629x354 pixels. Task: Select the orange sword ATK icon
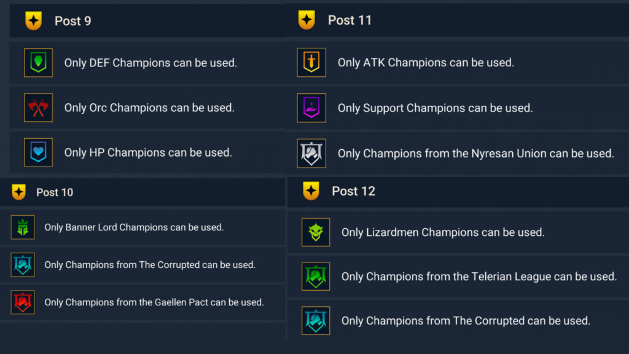(311, 63)
